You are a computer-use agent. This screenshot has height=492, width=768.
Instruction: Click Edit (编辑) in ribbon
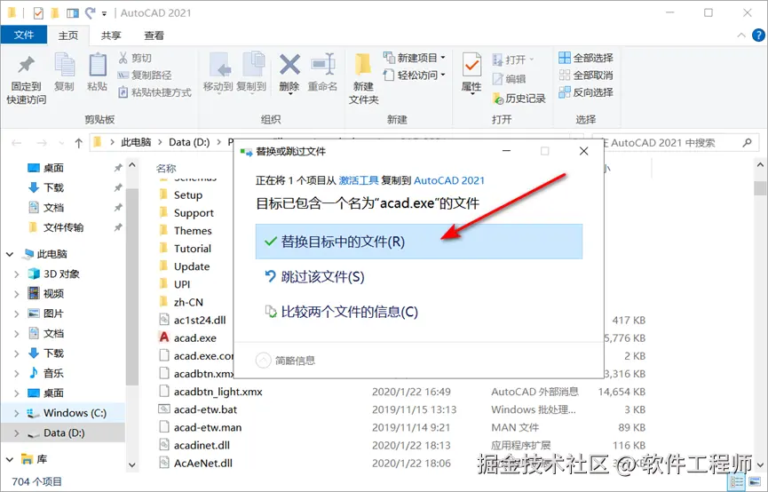[509, 78]
